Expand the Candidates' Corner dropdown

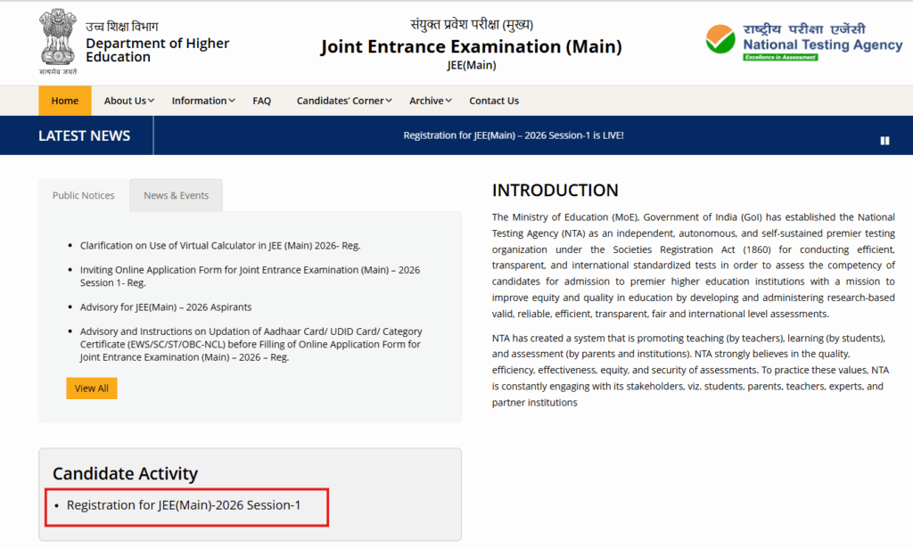tap(344, 101)
